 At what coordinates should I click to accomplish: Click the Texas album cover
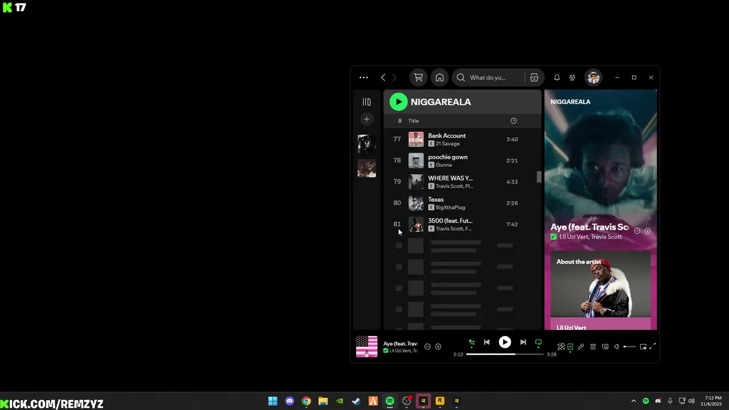click(416, 203)
